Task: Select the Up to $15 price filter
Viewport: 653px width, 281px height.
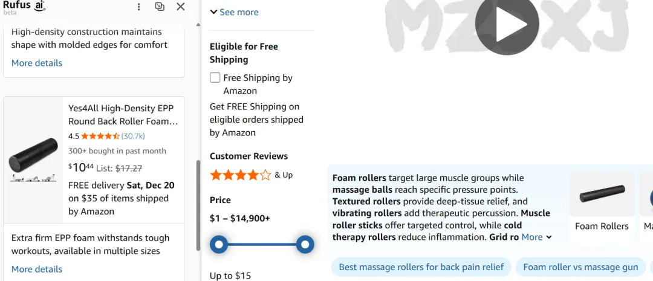Action: coord(230,276)
